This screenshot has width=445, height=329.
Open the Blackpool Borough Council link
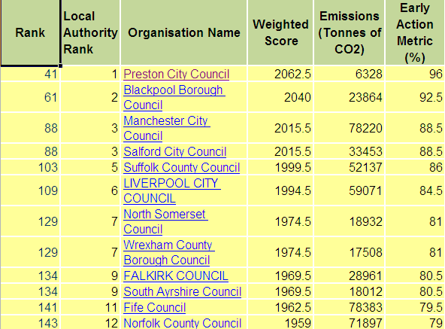(174, 98)
